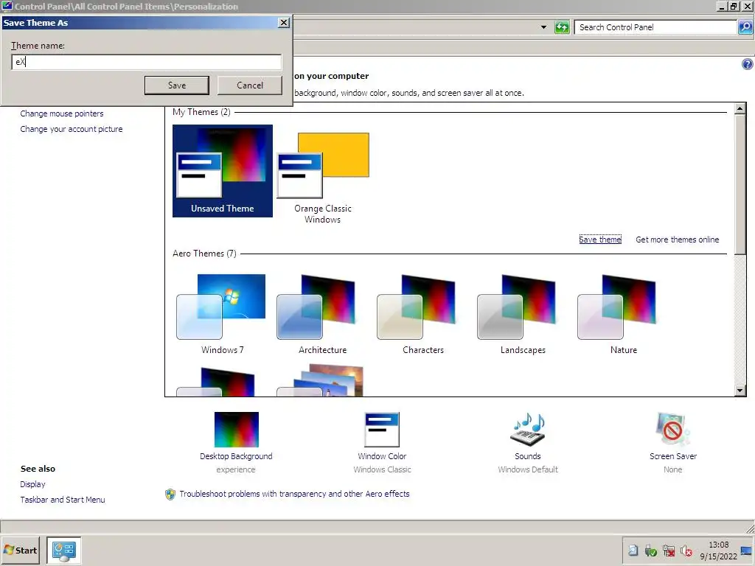This screenshot has width=755, height=566.
Task: Click 'None' text under Screen Saver
Action: pyautogui.click(x=672, y=469)
